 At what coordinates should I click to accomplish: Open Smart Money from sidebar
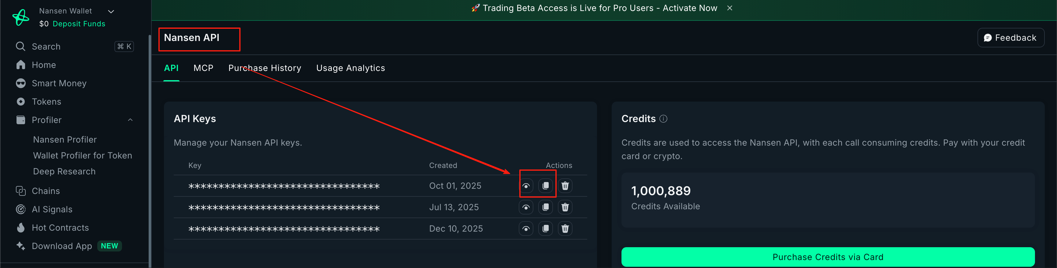[x=59, y=83]
